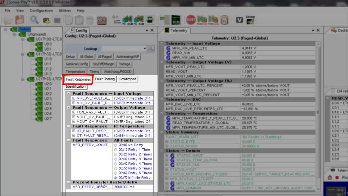
Task: Click the magnifying glass search toolbar icon
Action: [x=34, y=20]
